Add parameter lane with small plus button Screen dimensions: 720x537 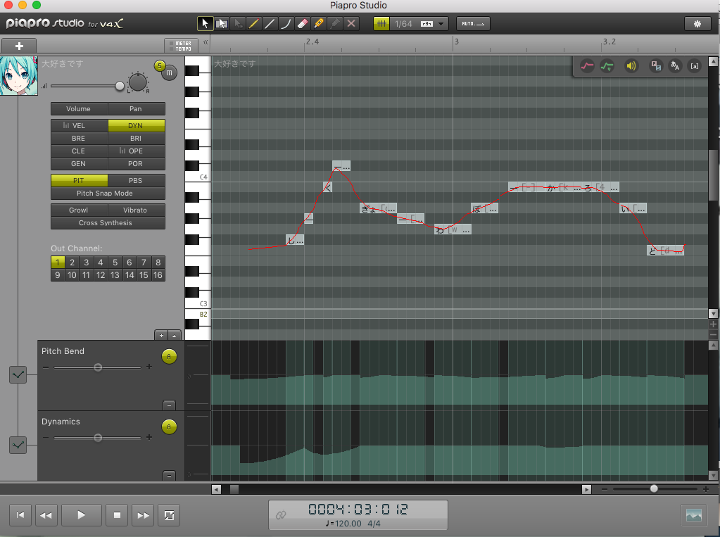(161, 335)
